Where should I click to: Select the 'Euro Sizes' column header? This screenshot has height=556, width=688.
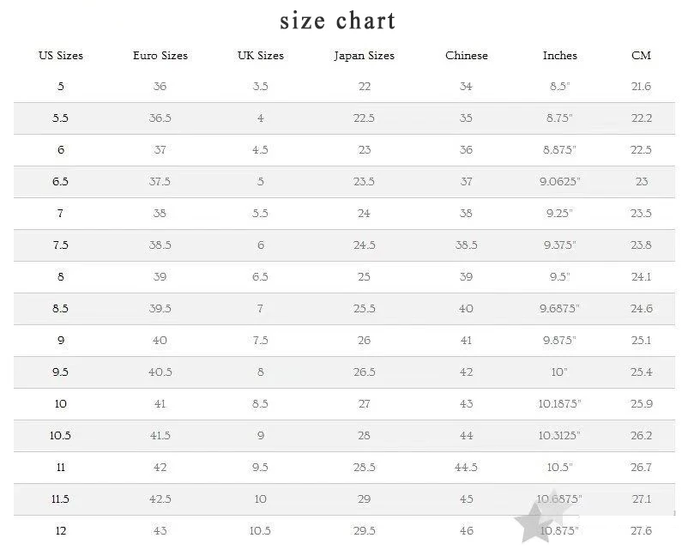pos(160,56)
